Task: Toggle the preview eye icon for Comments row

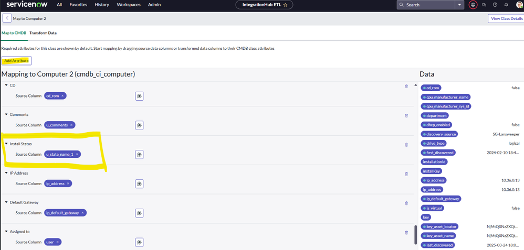Action: coord(139,125)
